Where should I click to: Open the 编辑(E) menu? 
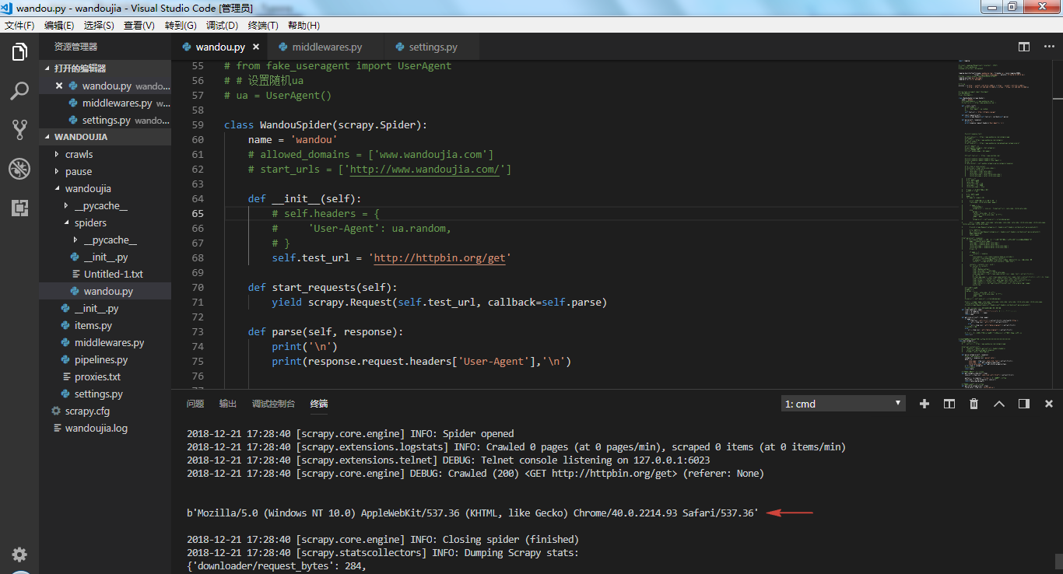[59, 25]
